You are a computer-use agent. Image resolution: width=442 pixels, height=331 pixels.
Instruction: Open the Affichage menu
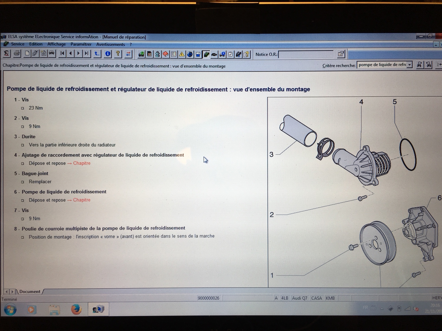coord(57,44)
